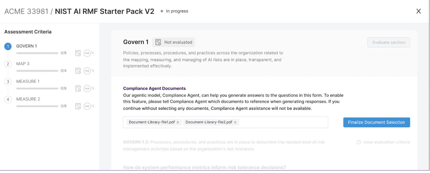
Task: Click N/A score circle for MAP 3
Action: (x=87, y=71)
